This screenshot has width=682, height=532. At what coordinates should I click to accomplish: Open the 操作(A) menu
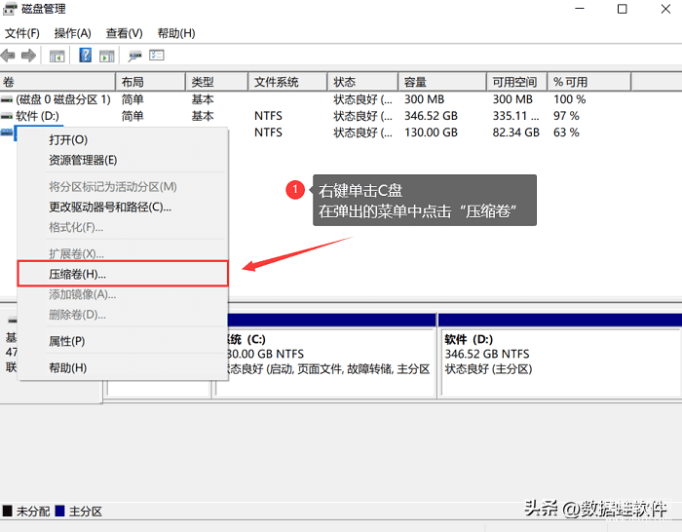point(73,33)
